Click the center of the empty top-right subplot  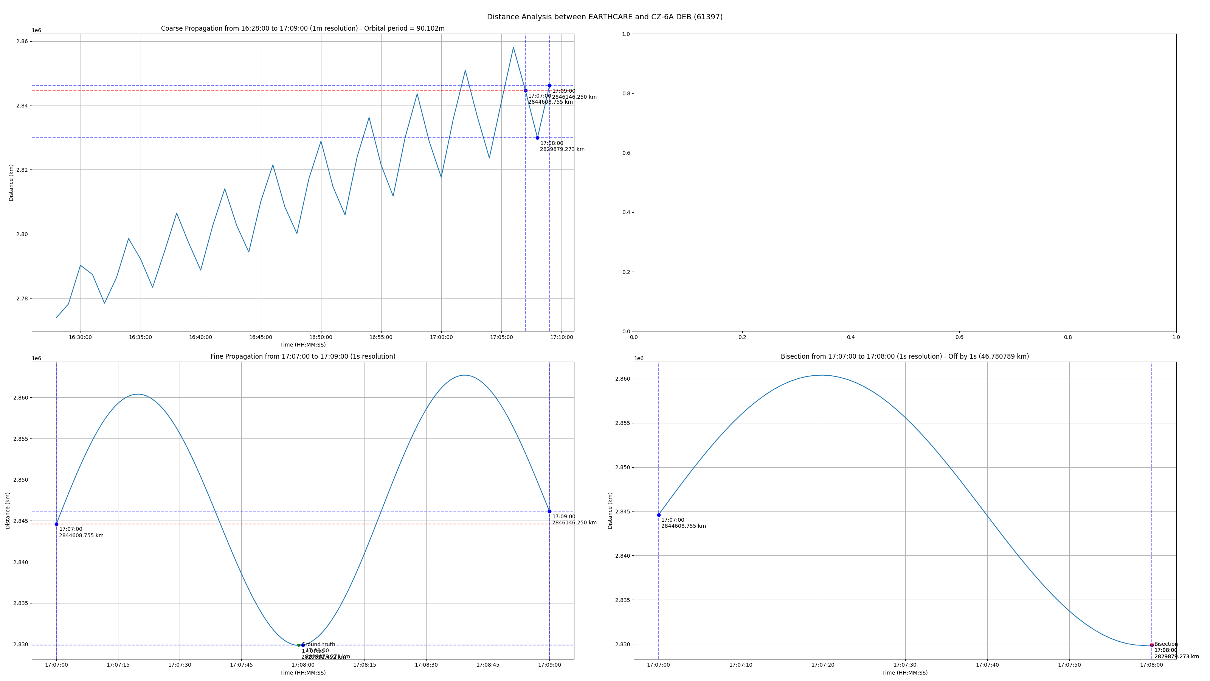point(905,182)
